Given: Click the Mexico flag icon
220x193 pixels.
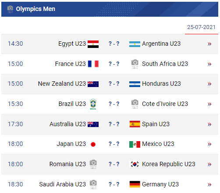Looking at the screenshot, I should pyautogui.click(x=135, y=144).
